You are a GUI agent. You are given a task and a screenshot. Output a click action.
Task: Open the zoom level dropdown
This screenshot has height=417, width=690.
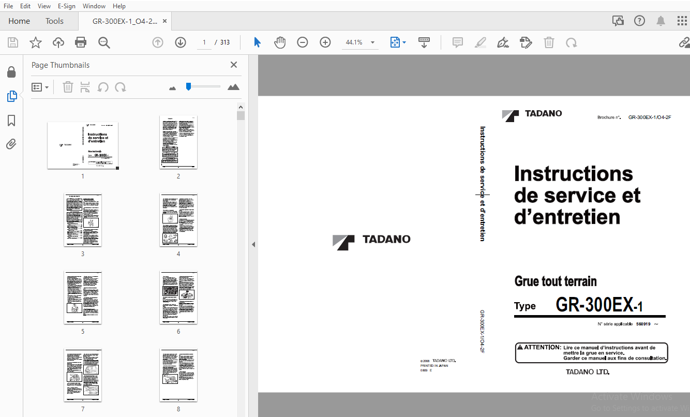click(372, 42)
